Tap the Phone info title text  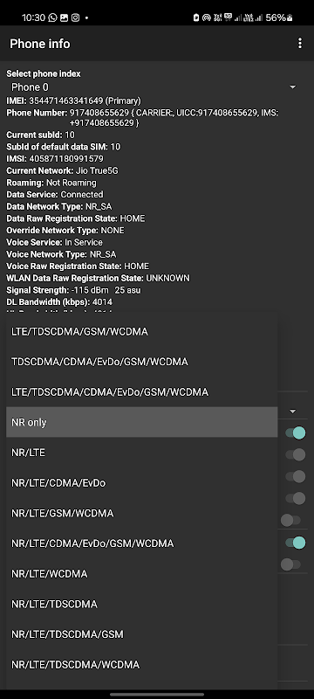(x=40, y=44)
